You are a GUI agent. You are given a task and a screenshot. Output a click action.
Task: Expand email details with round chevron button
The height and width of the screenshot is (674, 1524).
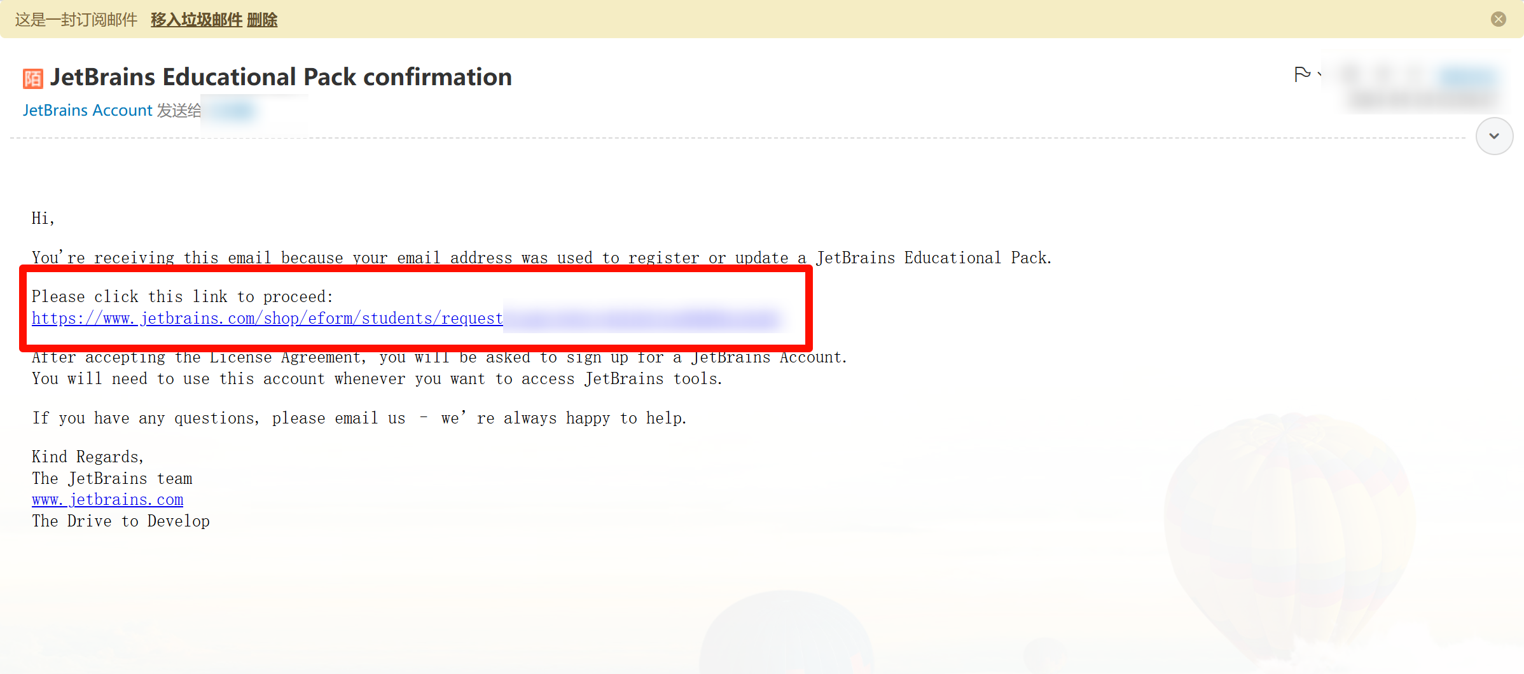tap(1493, 136)
